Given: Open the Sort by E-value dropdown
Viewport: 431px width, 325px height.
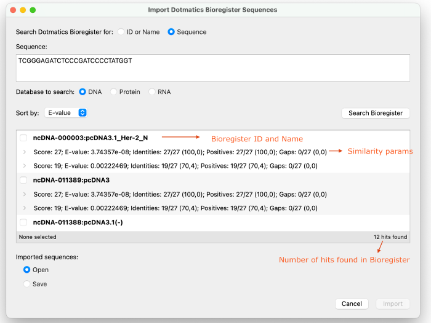Looking at the screenshot, I should coord(66,112).
